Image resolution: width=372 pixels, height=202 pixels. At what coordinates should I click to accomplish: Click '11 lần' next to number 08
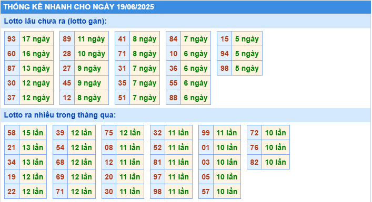[130, 147]
